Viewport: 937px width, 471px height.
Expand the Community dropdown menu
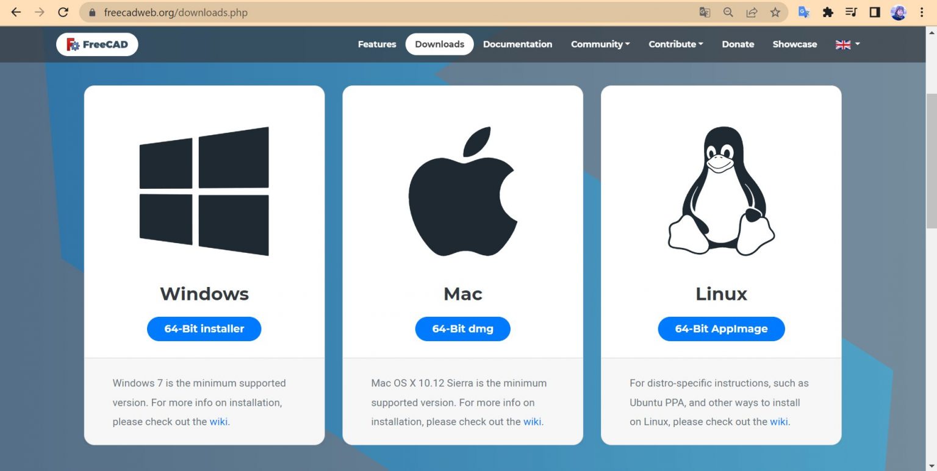point(600,44)
